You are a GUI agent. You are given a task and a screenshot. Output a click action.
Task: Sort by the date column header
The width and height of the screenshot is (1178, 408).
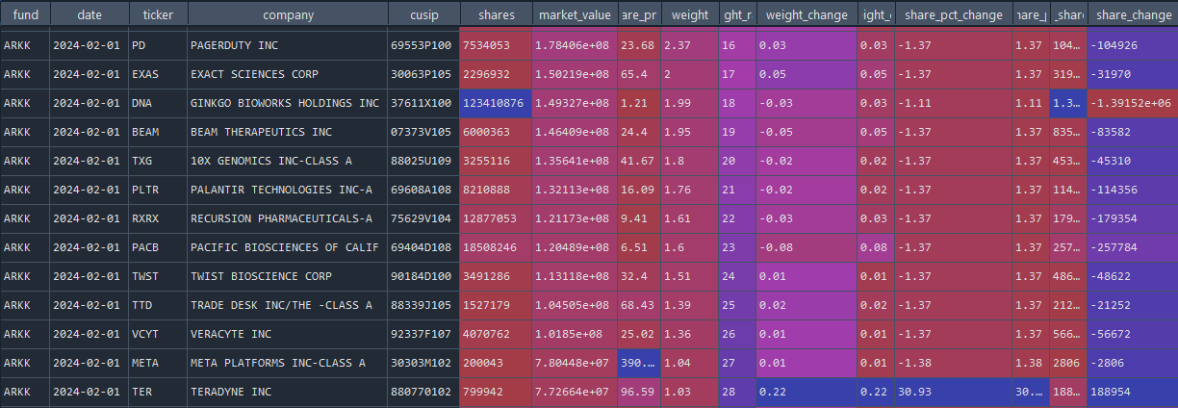click(89, 15)
